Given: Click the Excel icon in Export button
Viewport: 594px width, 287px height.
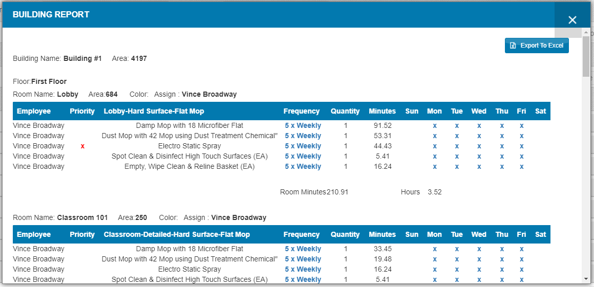Looking at the screenshot, I should [513, 46].
